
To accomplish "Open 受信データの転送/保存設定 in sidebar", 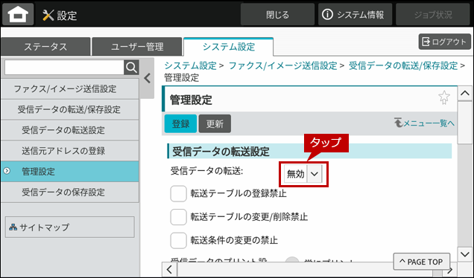I will [x=70, y=109].
